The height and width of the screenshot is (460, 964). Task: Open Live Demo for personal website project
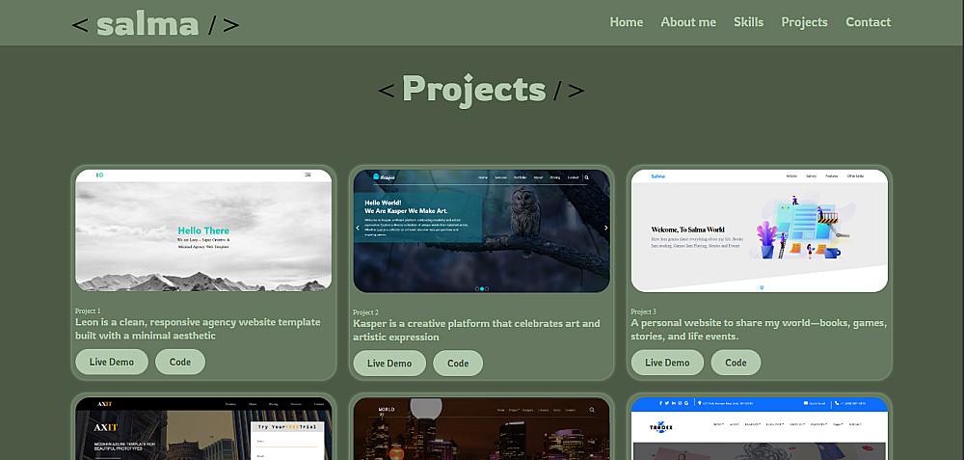tap(667, 363)
